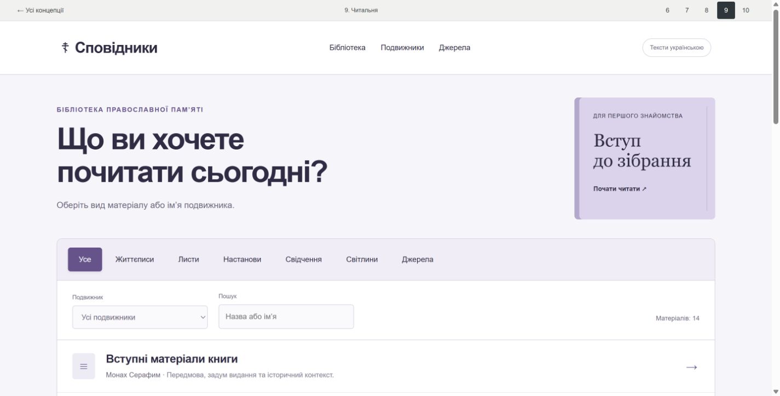Click the Матеріалів: 14 count
This screenshot has height=396, width=780.
[678, 318]
